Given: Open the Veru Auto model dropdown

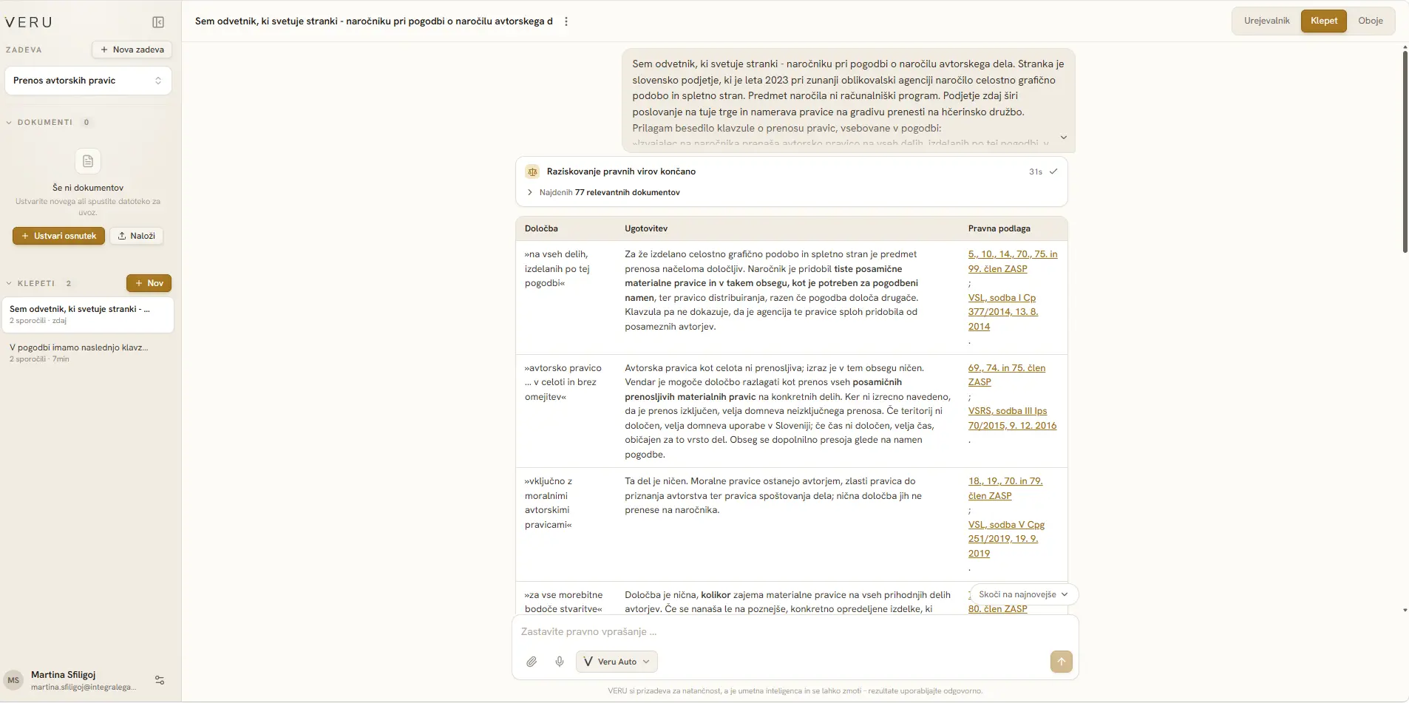Looking at the screenshot, I should coord(617,662).
